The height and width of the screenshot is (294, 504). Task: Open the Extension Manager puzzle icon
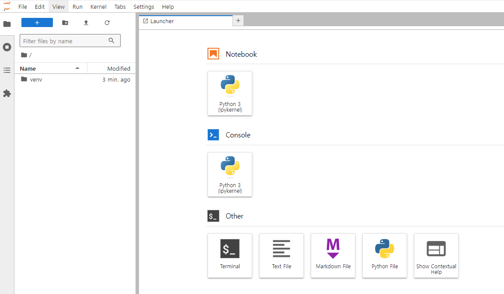tap(7, 93)
